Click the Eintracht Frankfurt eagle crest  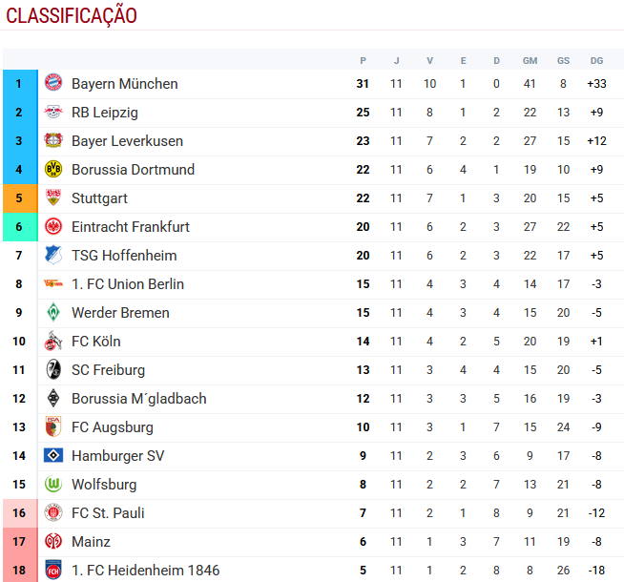[x=53, y=227]
